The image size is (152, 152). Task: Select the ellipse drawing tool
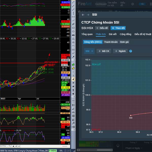point(73,31)
